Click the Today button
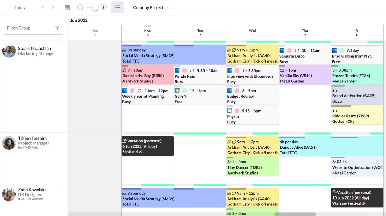 (x=20, y=8)
